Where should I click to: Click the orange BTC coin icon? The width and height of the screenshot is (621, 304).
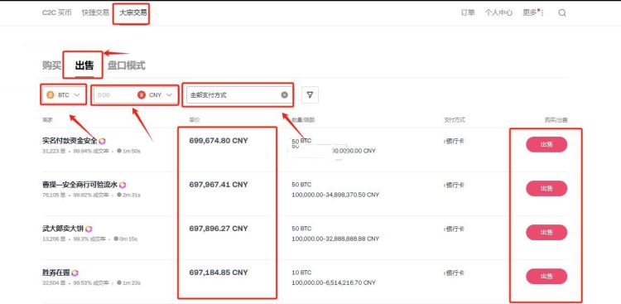[x=51, y=94]
